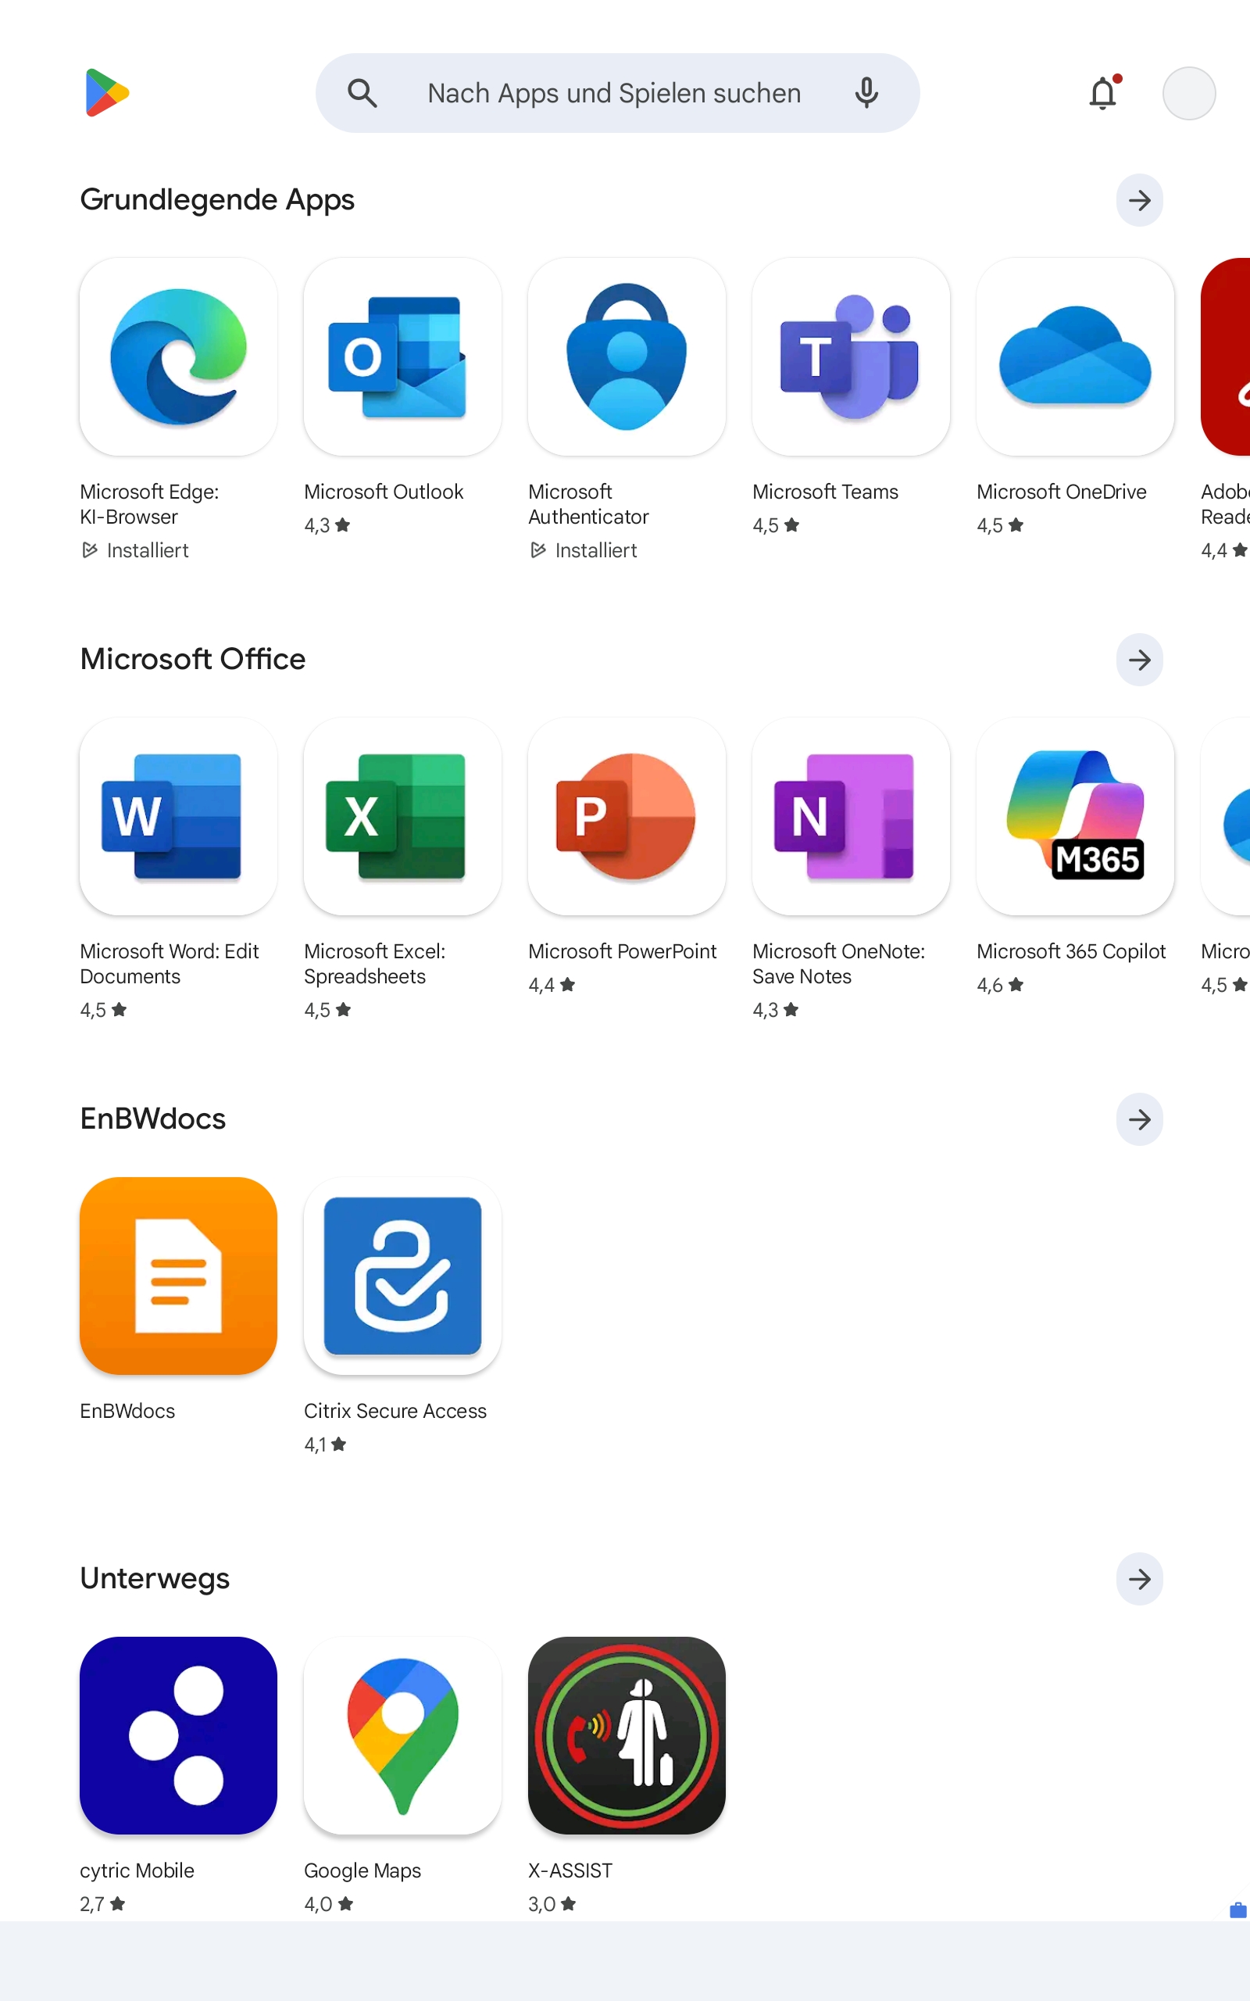
Task: Open the account profile avatar
Action: pyautogui.click(x=1189, y=94)
